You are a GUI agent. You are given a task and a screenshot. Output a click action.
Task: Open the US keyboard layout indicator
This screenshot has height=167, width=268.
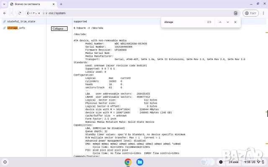(253, 162)
